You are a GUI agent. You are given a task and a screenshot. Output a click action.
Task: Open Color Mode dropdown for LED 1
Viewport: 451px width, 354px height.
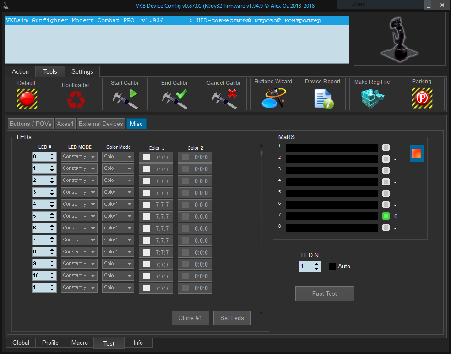118,169
